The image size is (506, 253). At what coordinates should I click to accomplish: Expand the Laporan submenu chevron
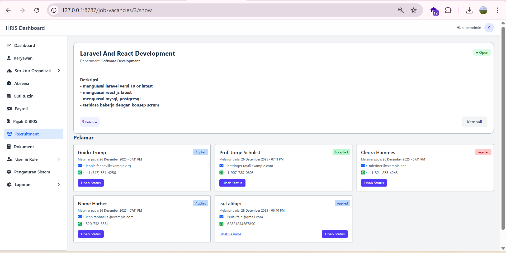[59, 184]
